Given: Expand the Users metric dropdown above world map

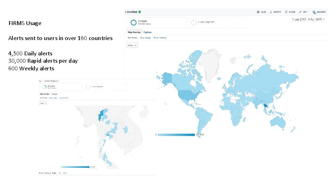Looking at the screenshot, I should (132, 45).
